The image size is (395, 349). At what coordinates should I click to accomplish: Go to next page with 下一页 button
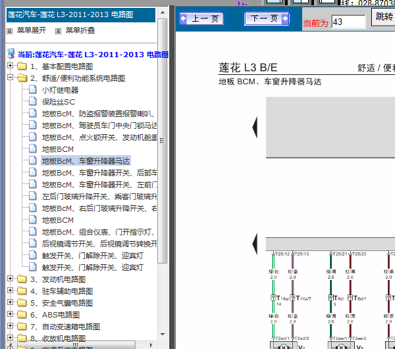click(x=267, y=18)
